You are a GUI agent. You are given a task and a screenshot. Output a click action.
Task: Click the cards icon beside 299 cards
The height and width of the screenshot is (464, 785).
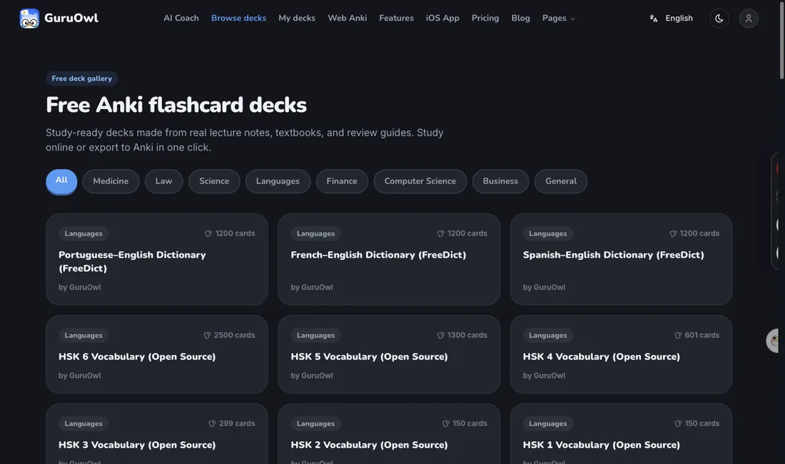(212, 423)
